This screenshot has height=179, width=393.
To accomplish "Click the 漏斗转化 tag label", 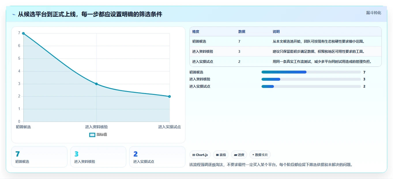I will coord(373,13).
